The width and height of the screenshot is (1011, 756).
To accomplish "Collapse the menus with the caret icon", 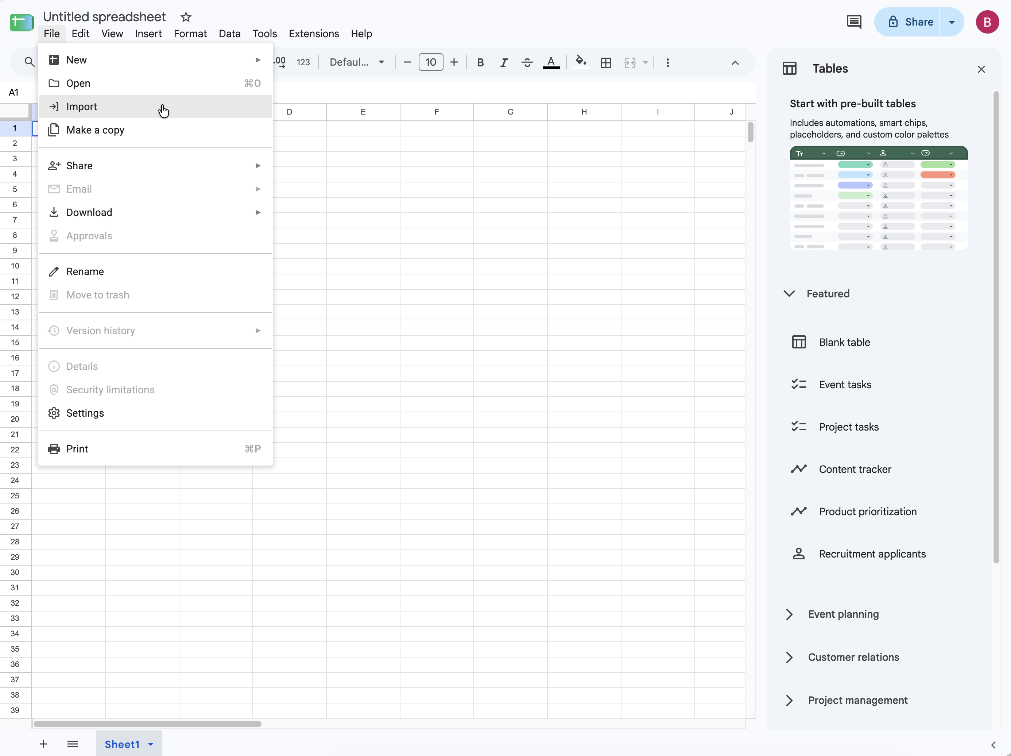I will (735, 63).
